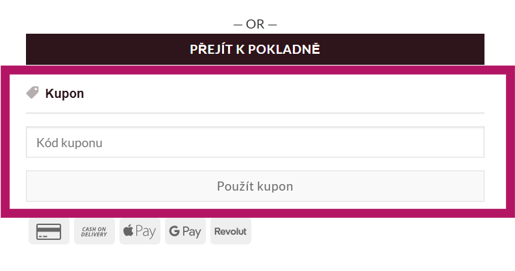This screenshot has width=515, height=271.
Task: Click the Google G logo
Action: click(174, 231)
